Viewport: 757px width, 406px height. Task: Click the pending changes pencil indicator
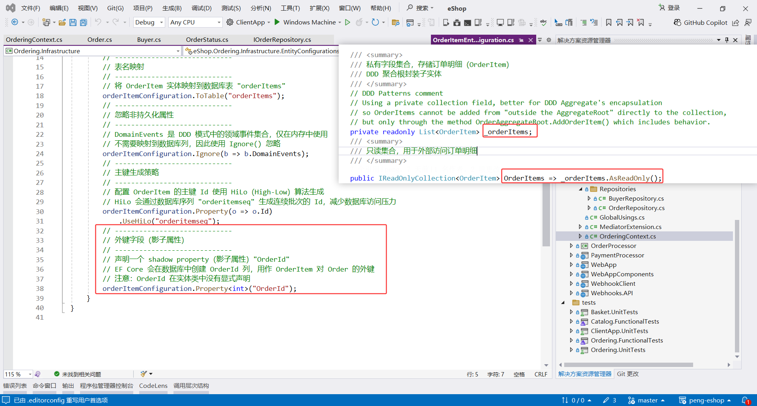coord(610,400)
